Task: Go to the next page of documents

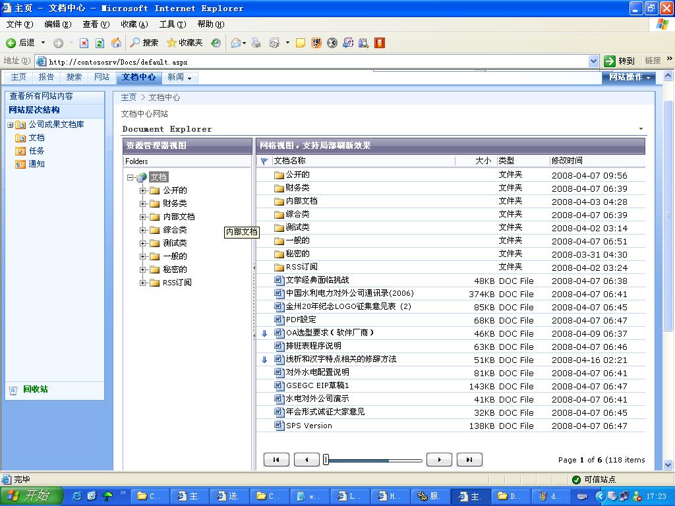Action: (439, 460)
